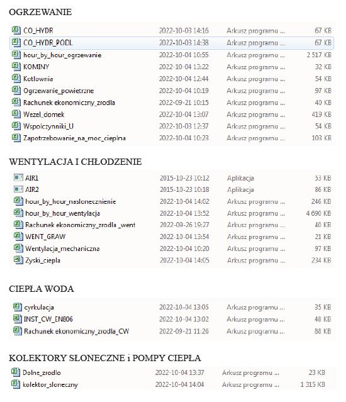This screenshot has width=346, height=402.
Task: Select the Zapotrzebowanie_na_moc_cieplna icon
Action: pyautogui.click(x=16, y=138)
